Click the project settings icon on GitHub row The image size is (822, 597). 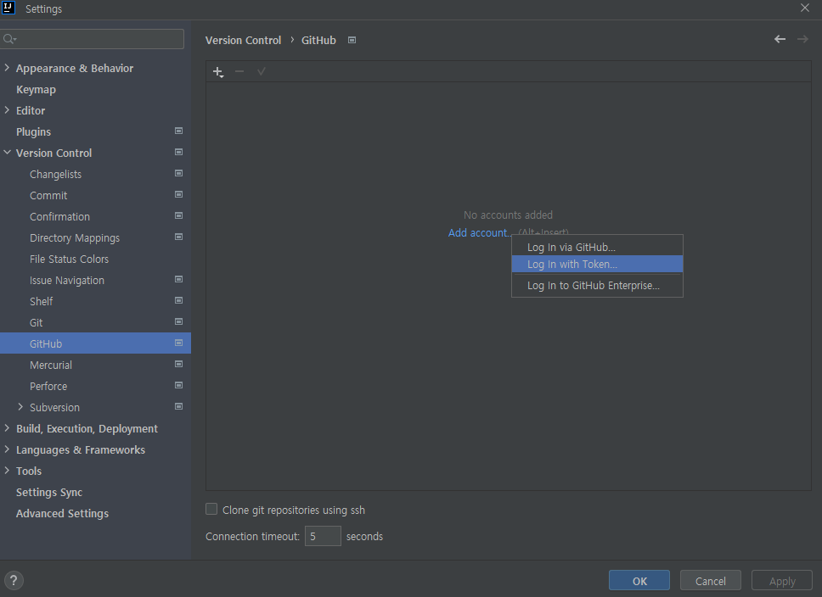pyautogui.click(x=179, y=343)
